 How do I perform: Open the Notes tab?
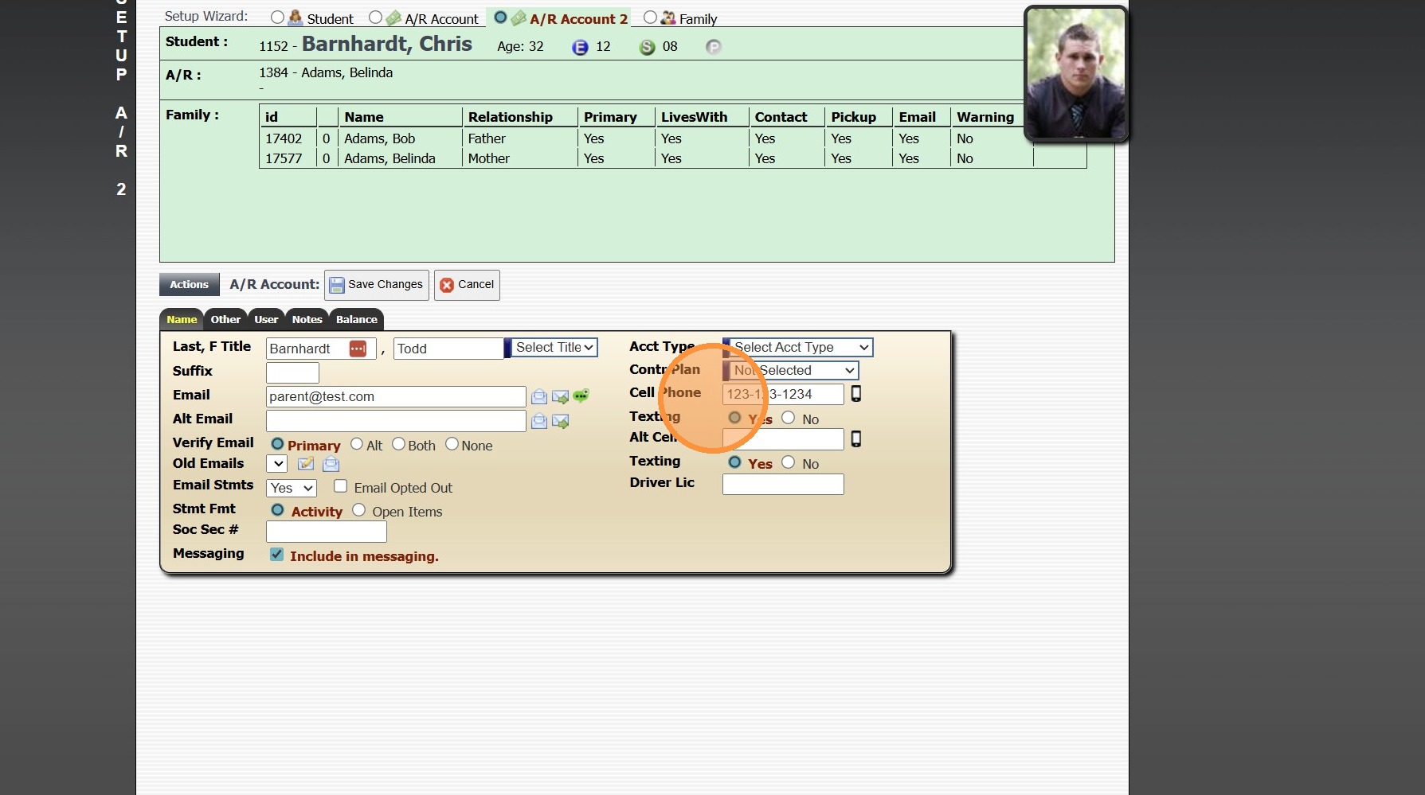tap(307, 320)
